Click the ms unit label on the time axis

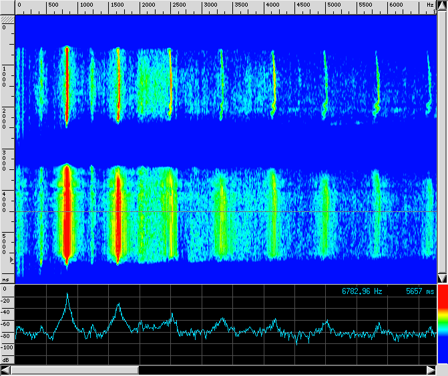point(6,280)
